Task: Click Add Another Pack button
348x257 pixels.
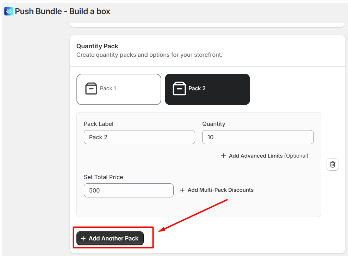Action: [110, 238]
